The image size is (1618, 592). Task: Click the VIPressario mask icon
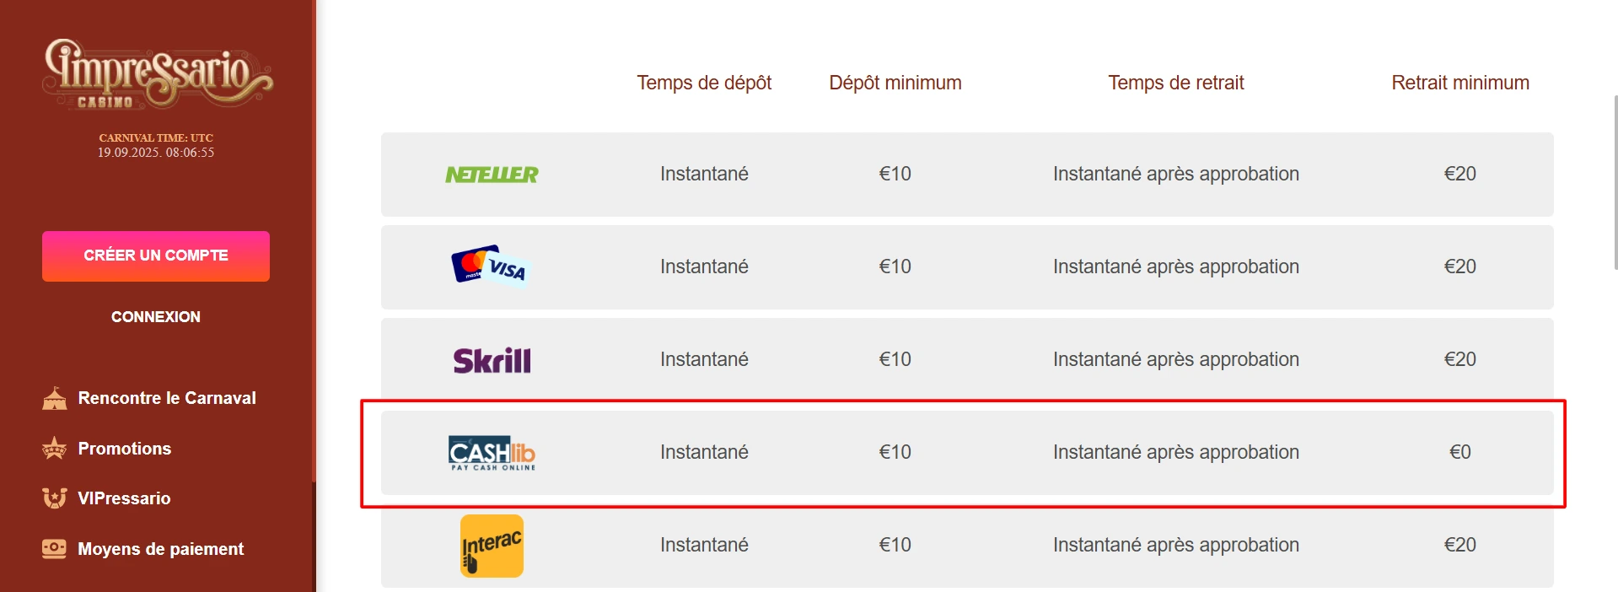(x=54, y=498)
